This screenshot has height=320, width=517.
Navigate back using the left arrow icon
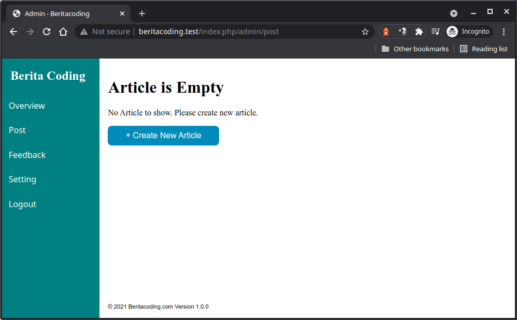pos(13,32)
